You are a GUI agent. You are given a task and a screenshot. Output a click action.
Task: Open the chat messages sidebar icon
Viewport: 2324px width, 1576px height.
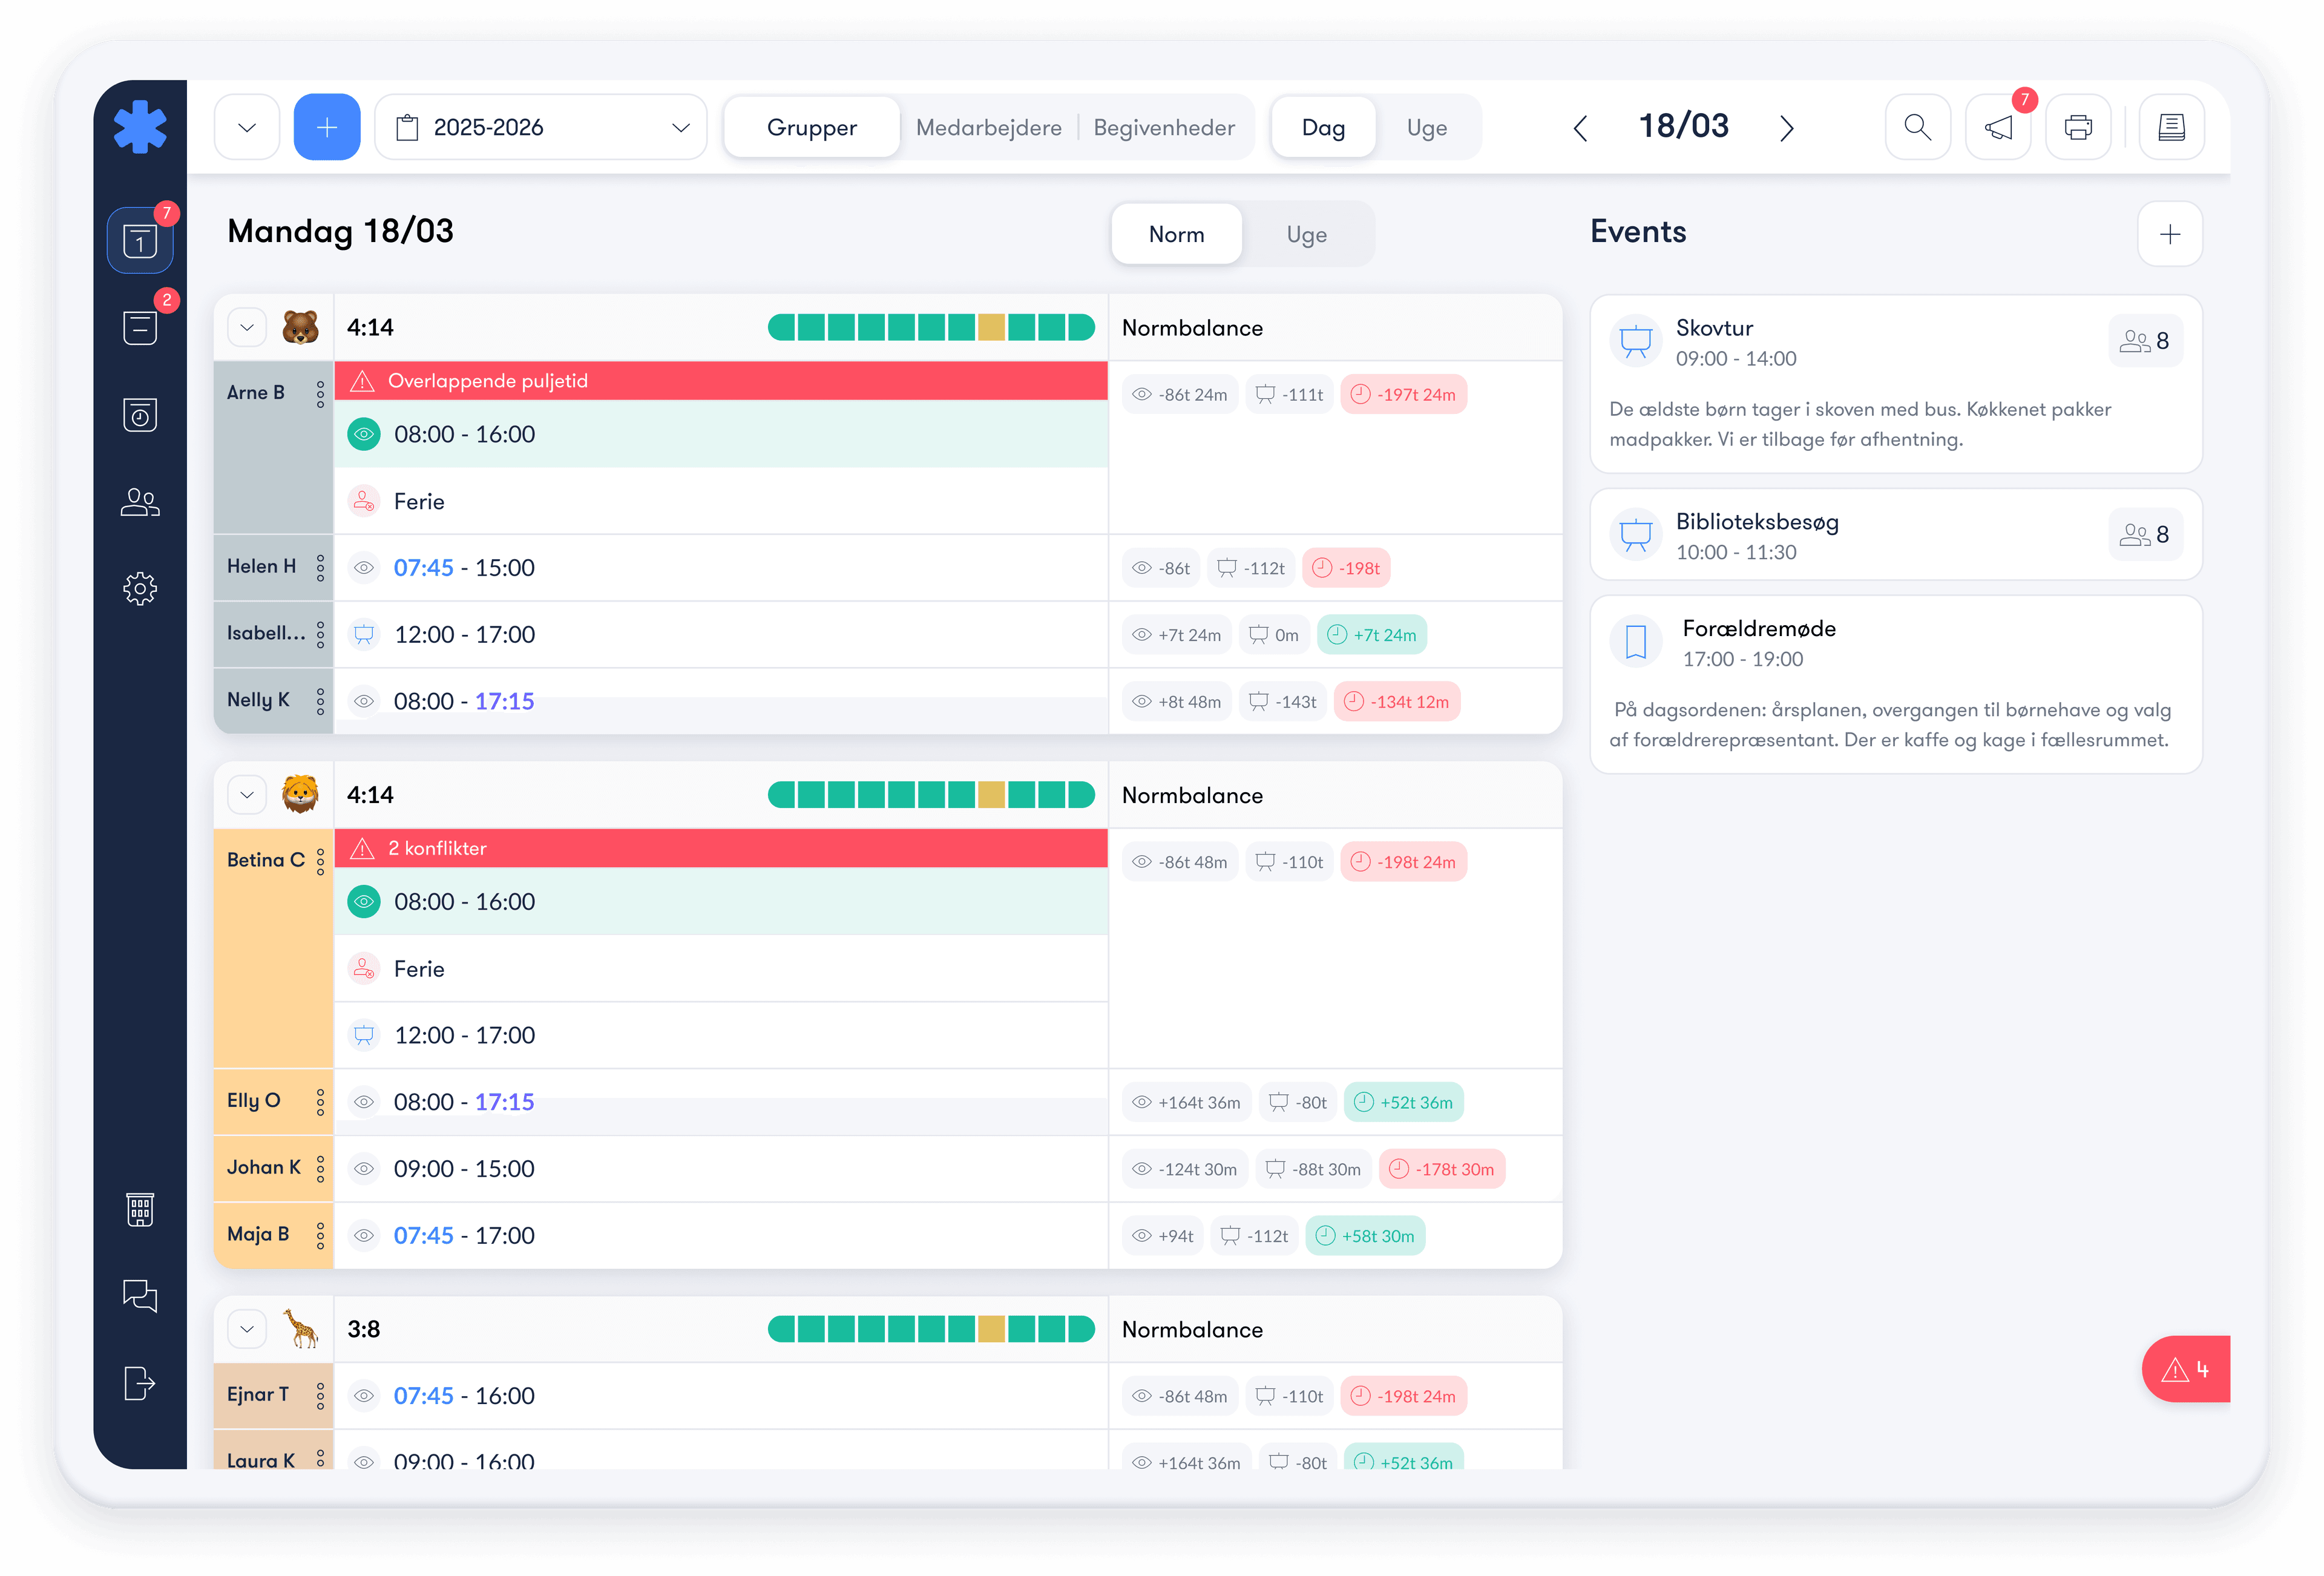click(140, 1296)
